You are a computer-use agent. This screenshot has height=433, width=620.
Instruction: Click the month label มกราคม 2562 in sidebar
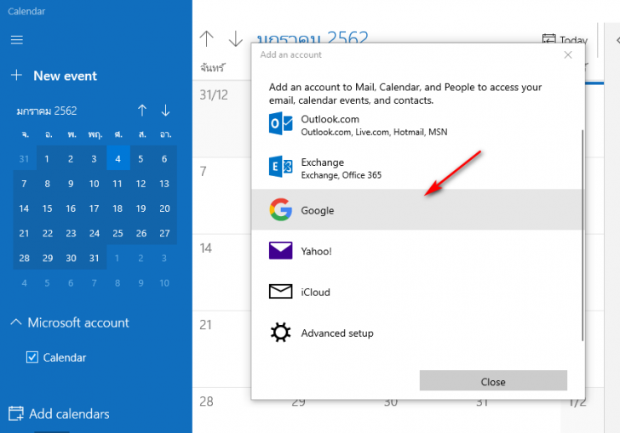47,111
